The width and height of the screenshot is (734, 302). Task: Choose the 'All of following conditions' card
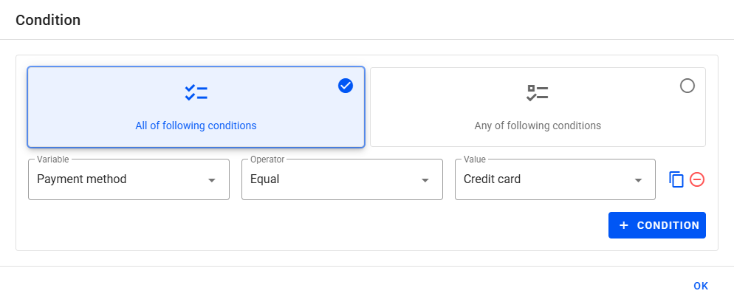coord(196,107)
